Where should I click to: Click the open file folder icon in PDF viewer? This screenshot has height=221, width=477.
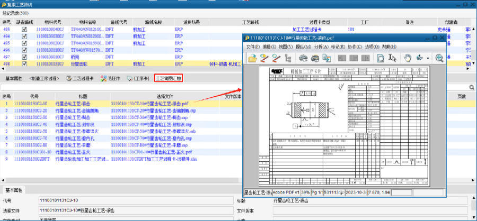tap(251, 58)
